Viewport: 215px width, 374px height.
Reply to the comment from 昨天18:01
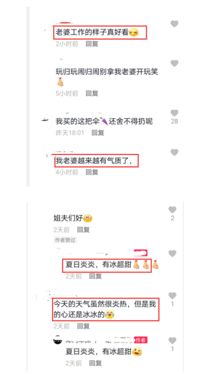[98, 133]
